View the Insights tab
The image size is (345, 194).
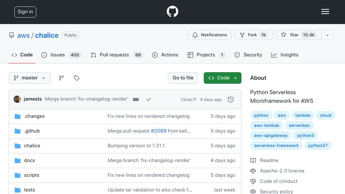pos(285,55)
